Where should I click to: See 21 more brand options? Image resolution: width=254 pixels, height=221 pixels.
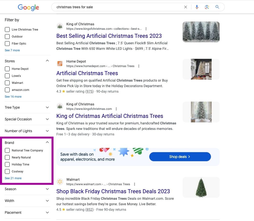13,178
